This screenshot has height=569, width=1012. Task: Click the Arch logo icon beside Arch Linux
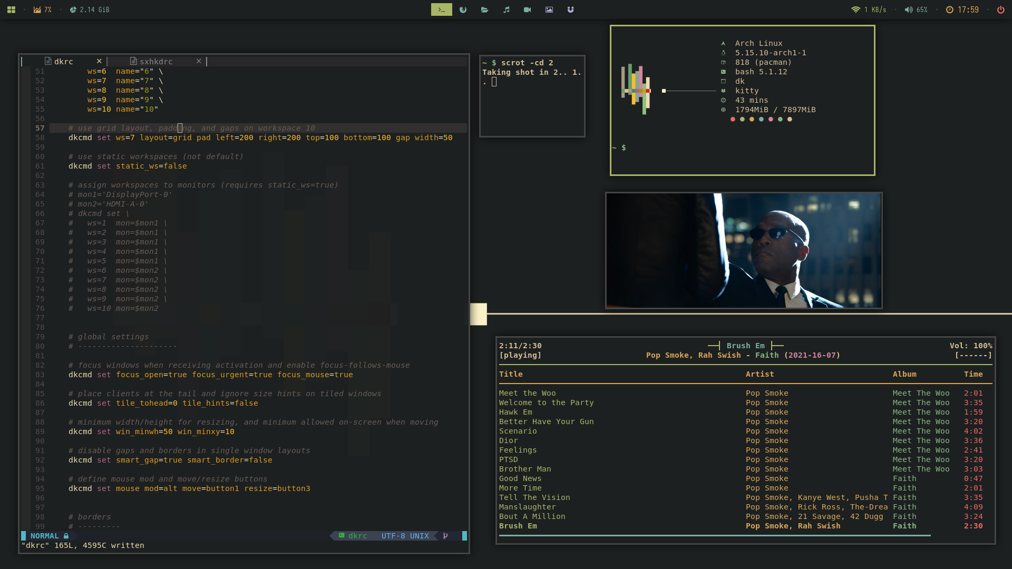point(723,43)
